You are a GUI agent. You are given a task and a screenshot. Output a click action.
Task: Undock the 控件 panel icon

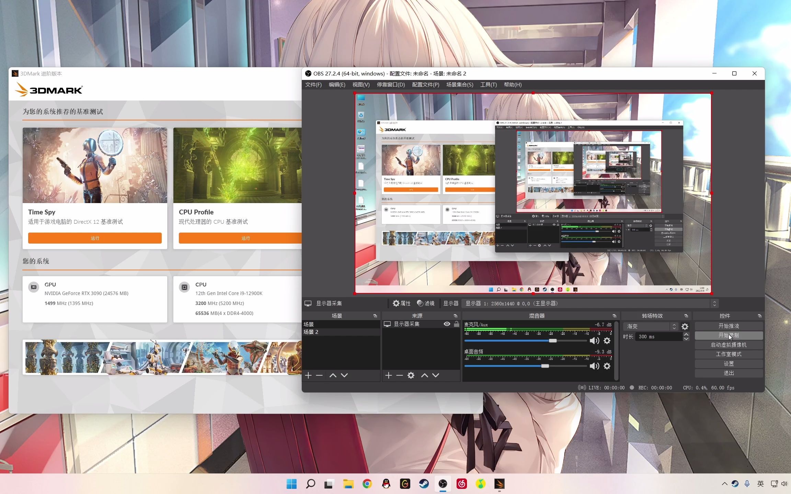pos(760,316)
